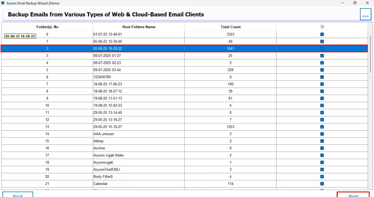
Task: Click the Root Folders Name column header
Action: 139,27
